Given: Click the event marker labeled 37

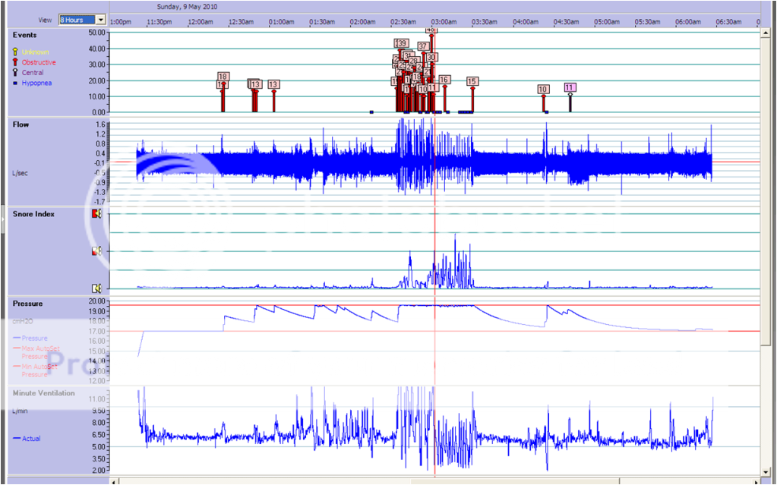Looking at the screenshot, I should point(423,46).
